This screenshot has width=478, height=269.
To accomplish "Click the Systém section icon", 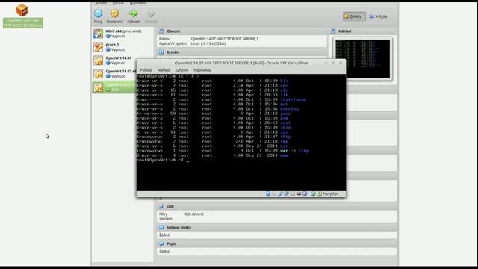I will point(161,52).
